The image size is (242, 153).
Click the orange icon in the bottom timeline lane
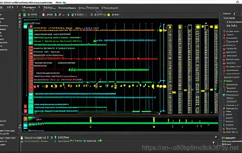(x=25, y=119)
